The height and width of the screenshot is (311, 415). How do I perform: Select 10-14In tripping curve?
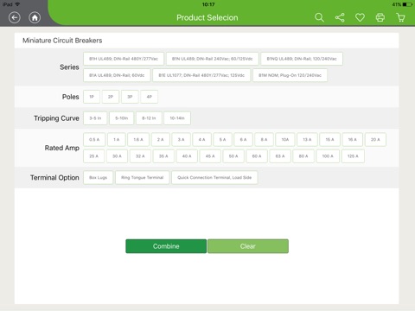(x=177, y=118)
